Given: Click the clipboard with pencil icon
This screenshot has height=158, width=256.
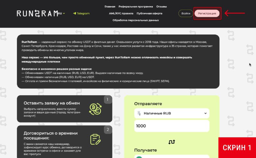Looking at the screenshot, I should (95, 139).
